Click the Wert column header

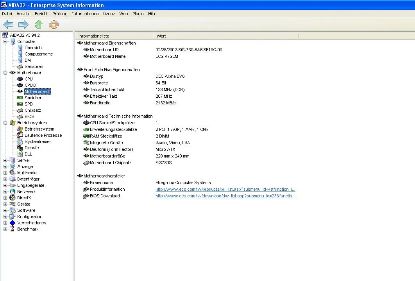pos(161,36)
